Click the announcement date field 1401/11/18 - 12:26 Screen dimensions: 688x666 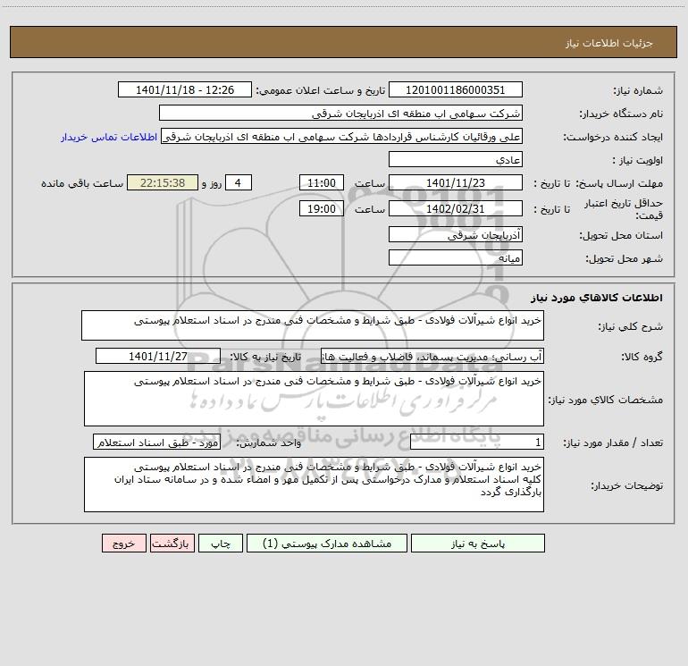185,89
